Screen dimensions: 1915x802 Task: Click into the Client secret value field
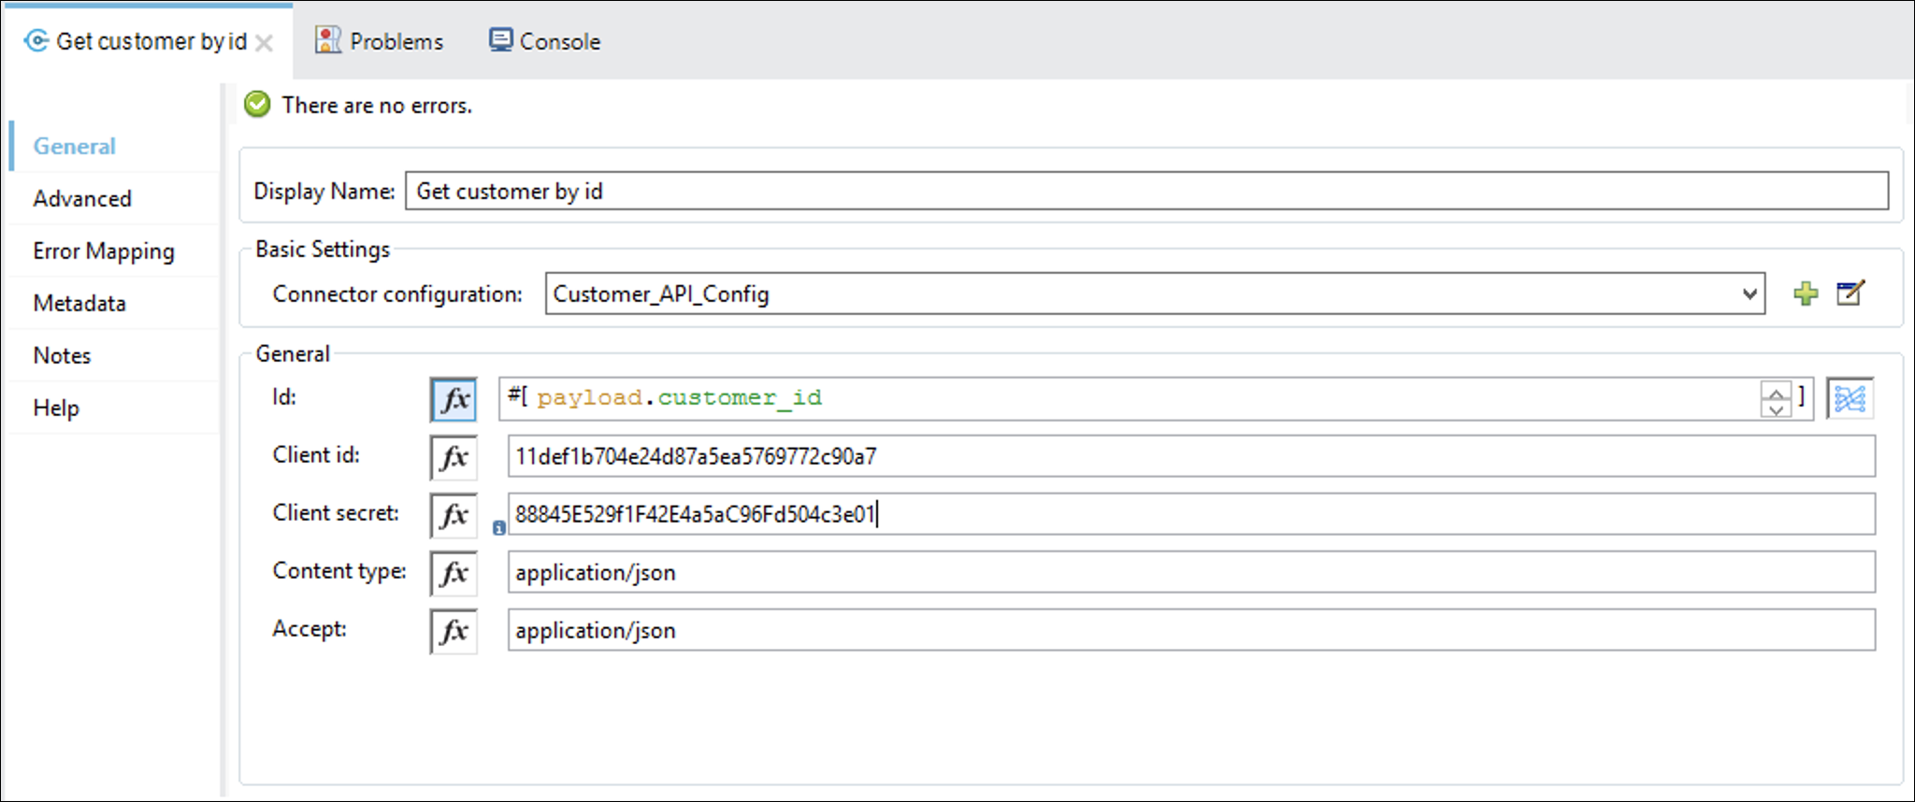[x=1191, y=515]
